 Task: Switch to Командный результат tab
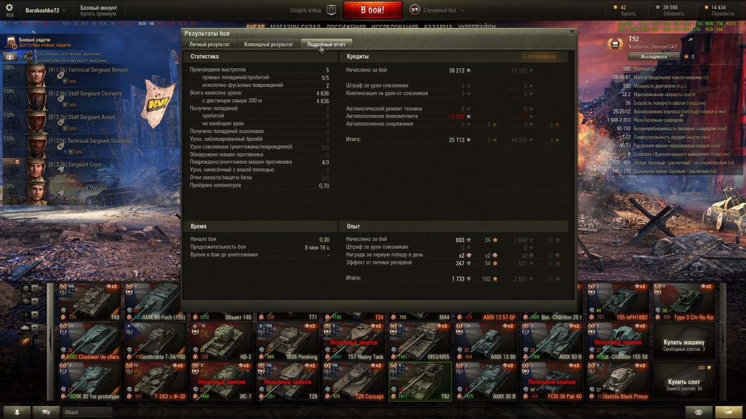tap(269, 44)
